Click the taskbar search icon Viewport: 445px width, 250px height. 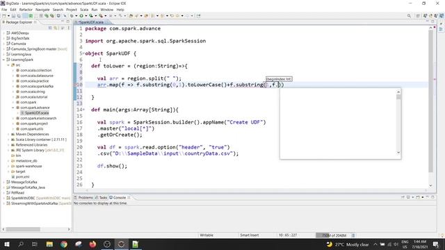[x=21, y=244]
